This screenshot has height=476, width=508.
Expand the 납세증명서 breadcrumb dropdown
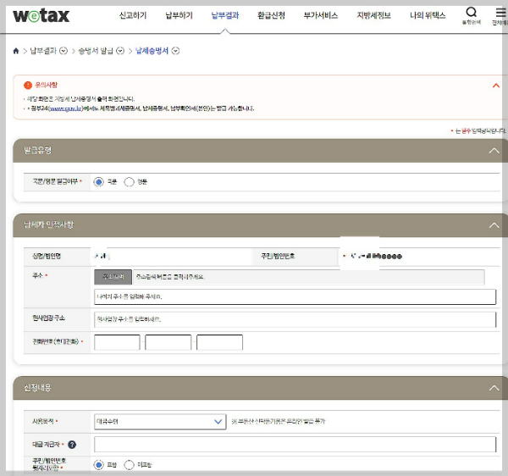[x=175, y=51]
